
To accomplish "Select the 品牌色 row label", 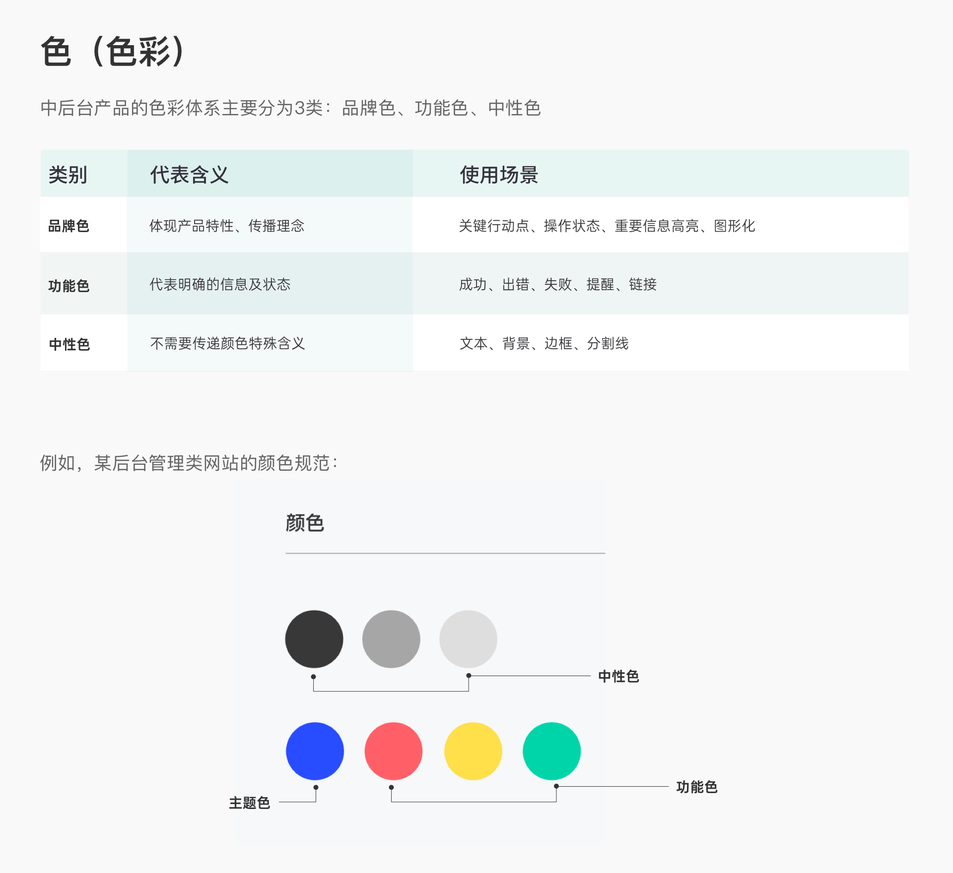I will [68, 226].
